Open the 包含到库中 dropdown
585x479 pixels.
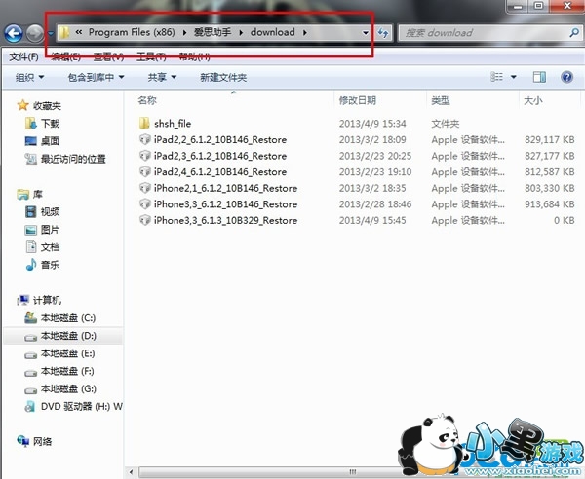point(96,78)
